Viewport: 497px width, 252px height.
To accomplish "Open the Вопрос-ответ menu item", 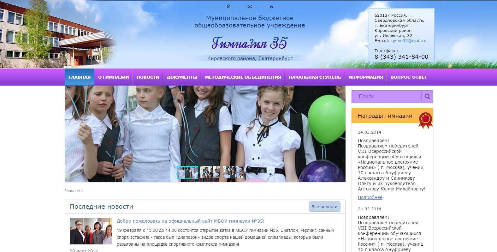I will [x=409, y=77].
